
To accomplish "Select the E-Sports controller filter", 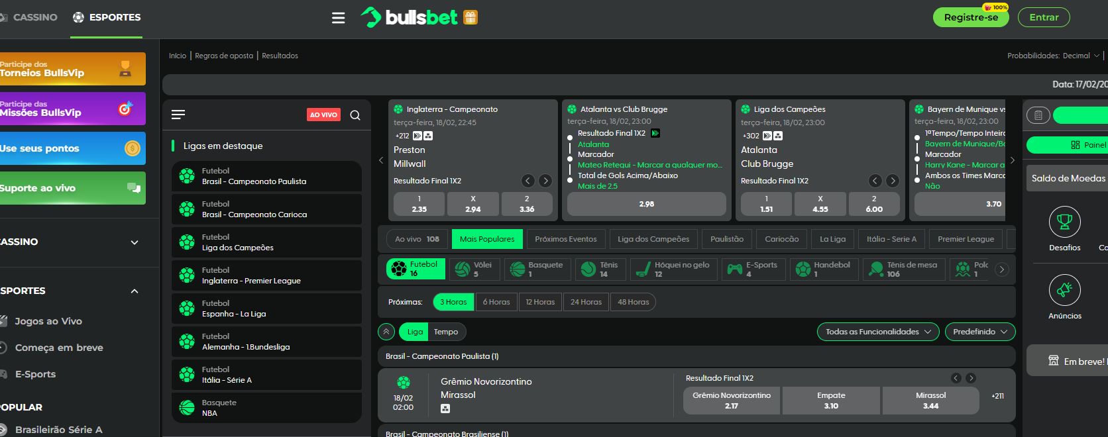I will tap(753, 269).
